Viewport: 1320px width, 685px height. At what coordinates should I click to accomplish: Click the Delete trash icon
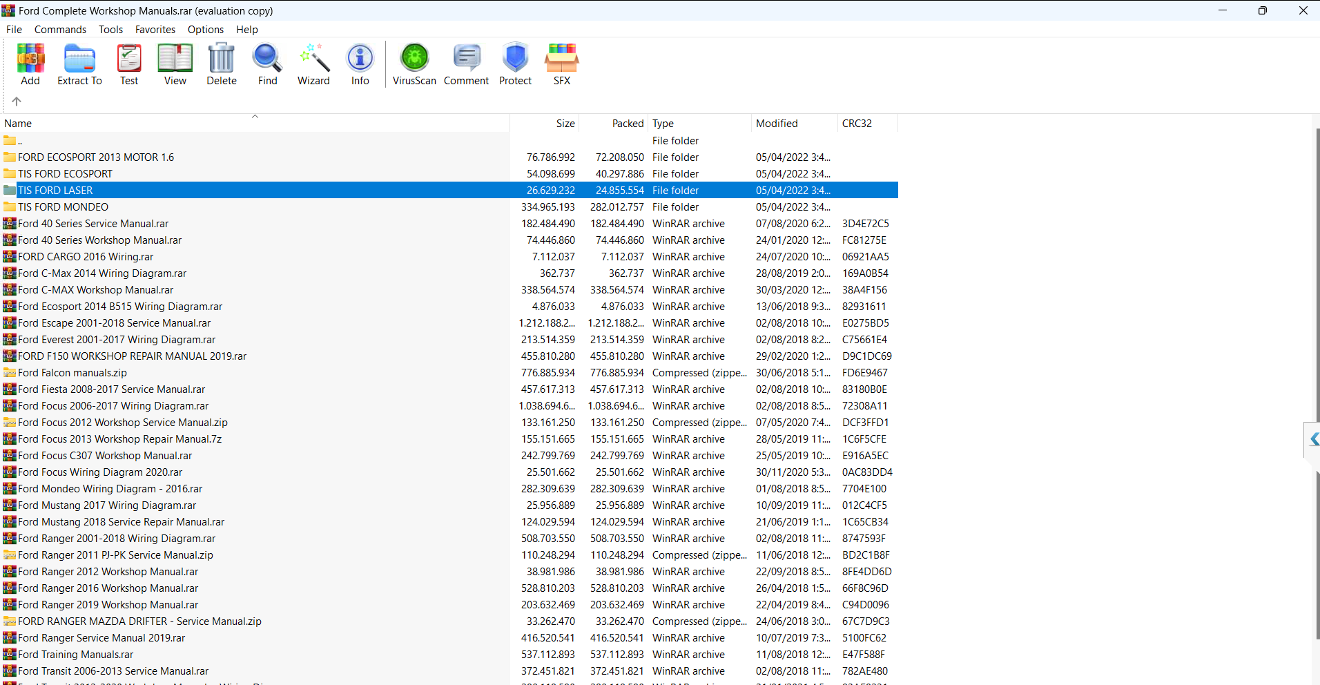coord(222,64)
